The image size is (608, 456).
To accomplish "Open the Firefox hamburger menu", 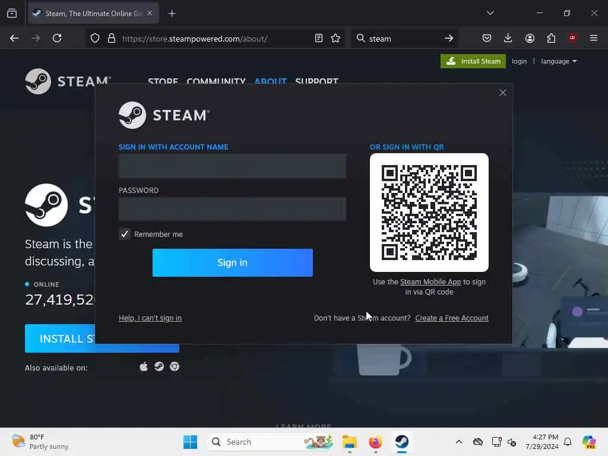I will tap(594, 38).
